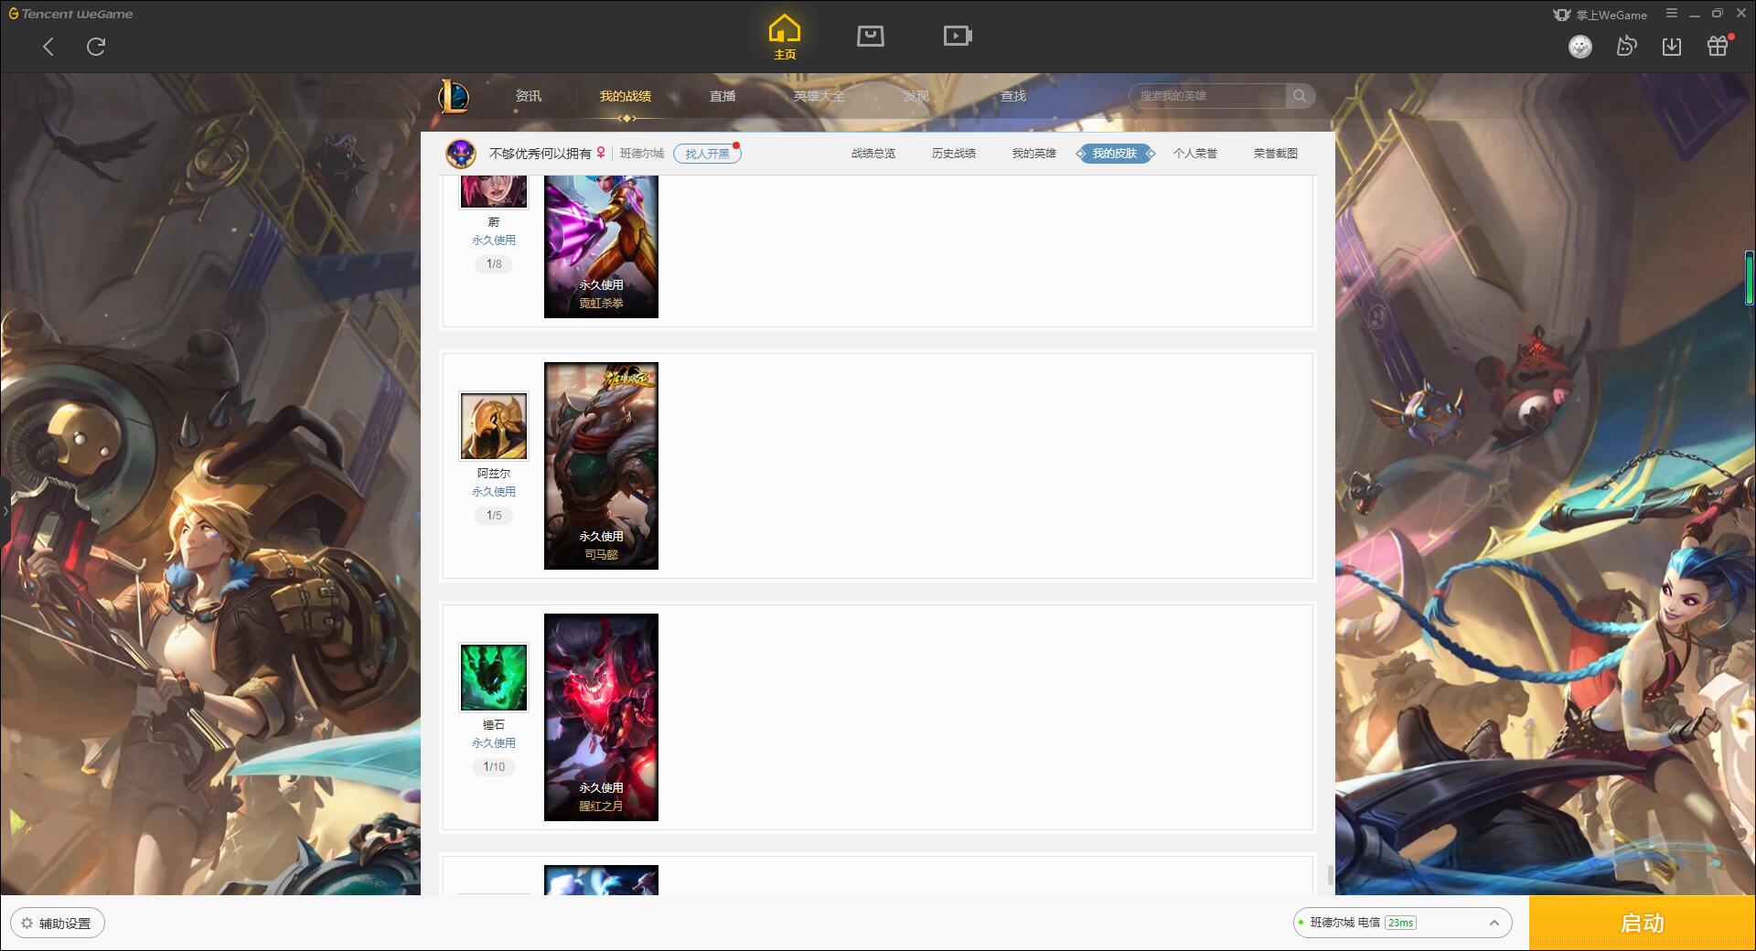Open 辅助设置 settings button
1756x951 pixels.
pos(58,924)
